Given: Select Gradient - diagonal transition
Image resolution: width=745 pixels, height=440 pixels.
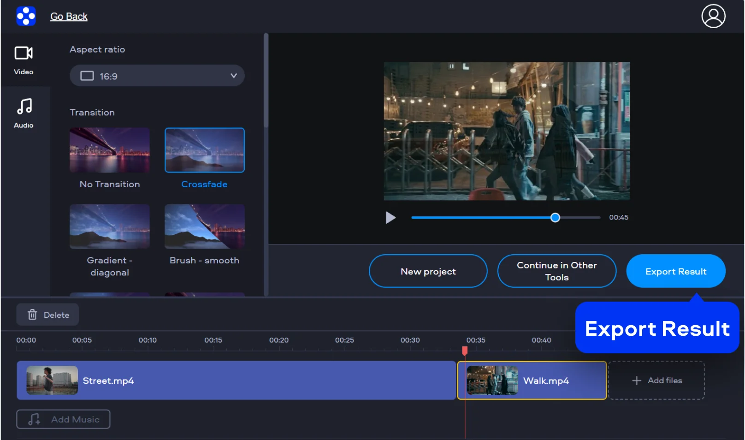Looking at the screenshot, I should 110,226.
